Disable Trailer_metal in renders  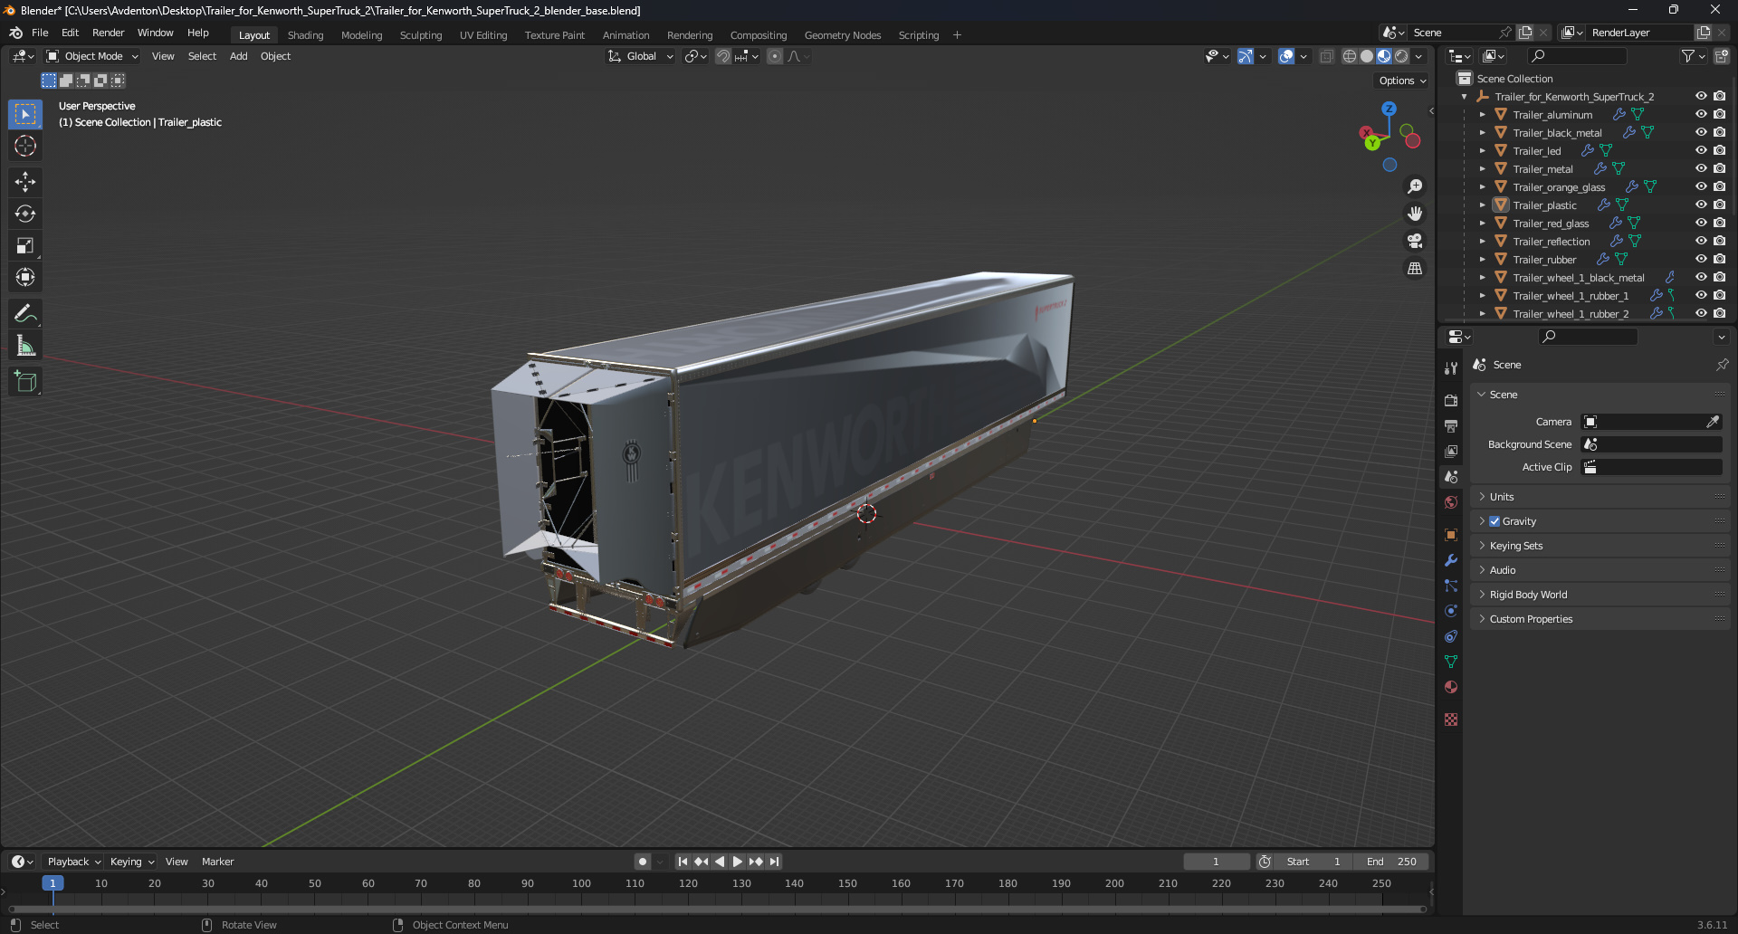[x=1720, y=168]
